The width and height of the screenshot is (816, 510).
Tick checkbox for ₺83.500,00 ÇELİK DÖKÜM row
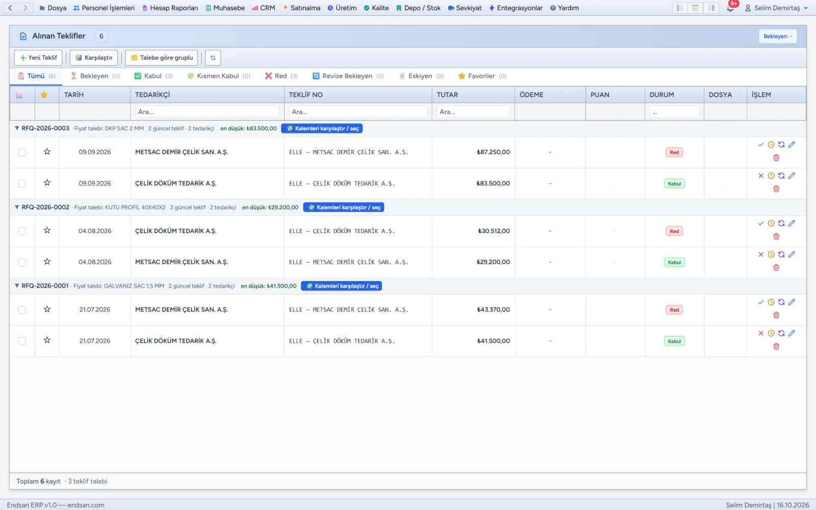22,183
